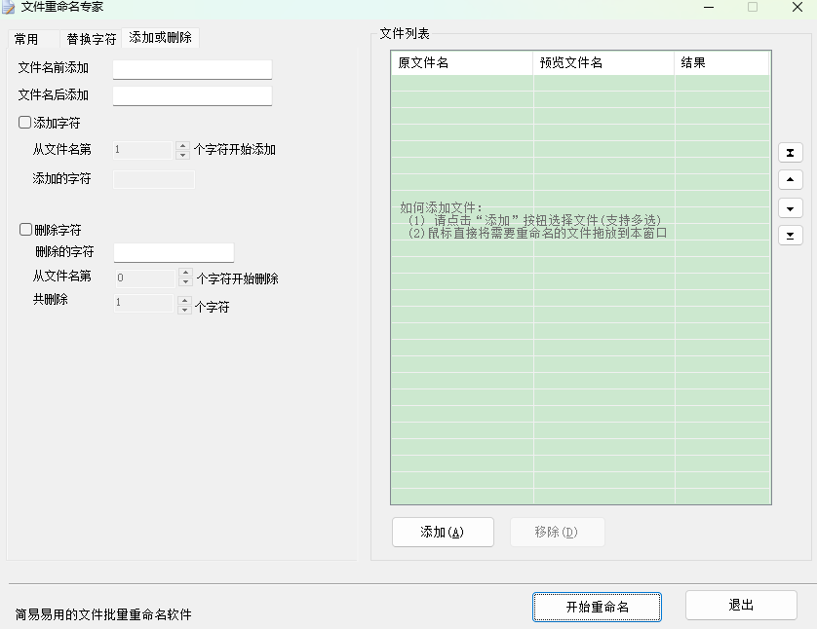
Task: Move the selected file to the bottom of list
Action: pyautogui.click(x=790, y=235)
